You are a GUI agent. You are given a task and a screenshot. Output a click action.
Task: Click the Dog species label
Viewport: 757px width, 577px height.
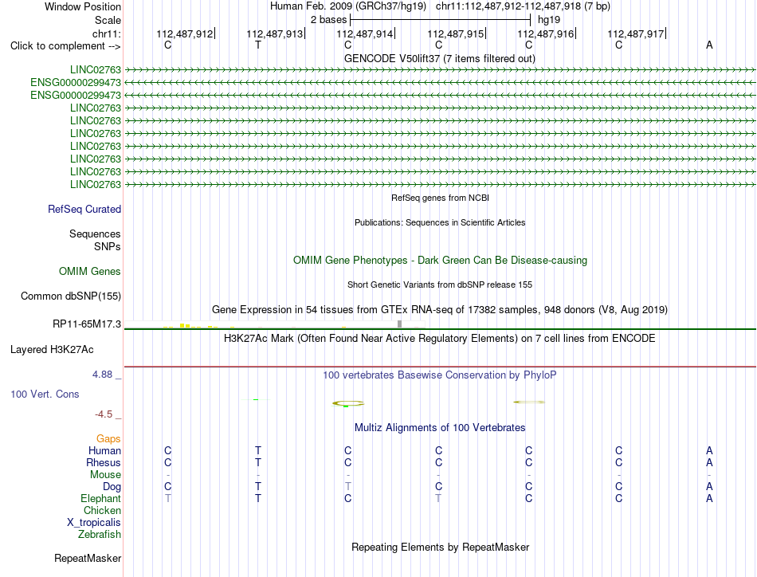click(112, 487)
